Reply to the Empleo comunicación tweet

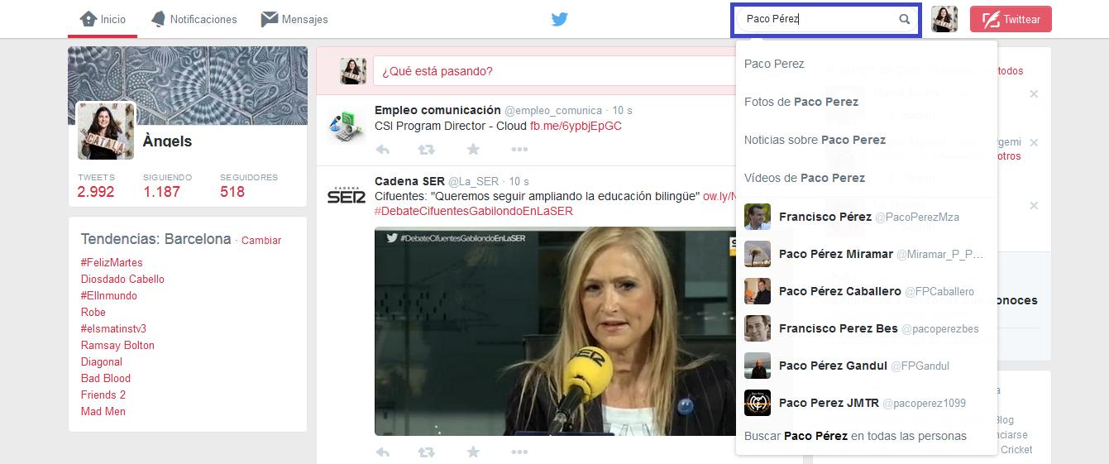click(x=382, y=150)
